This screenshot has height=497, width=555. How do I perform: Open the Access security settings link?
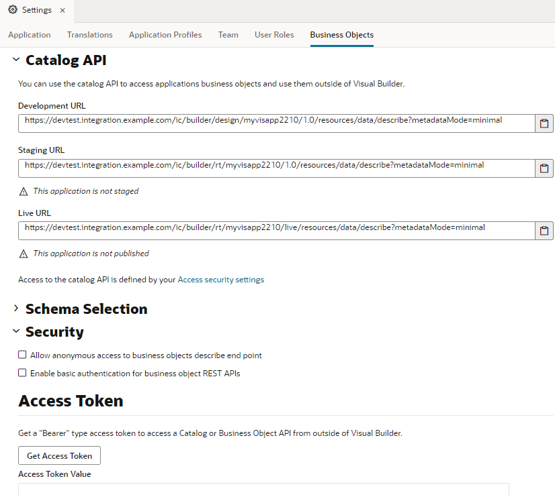click(x=220, y=279)
